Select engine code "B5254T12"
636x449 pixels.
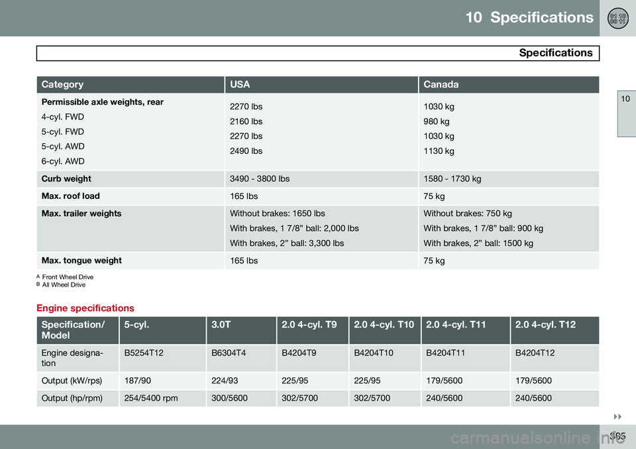click(144, 353)
